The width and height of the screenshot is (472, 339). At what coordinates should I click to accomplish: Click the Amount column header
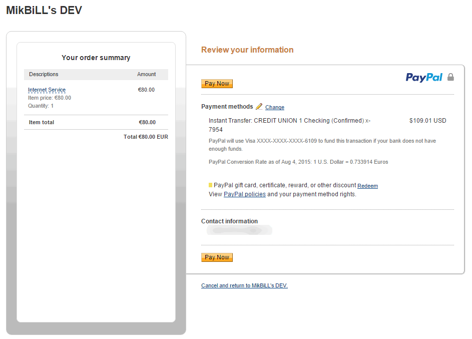(x=146, y=74)
